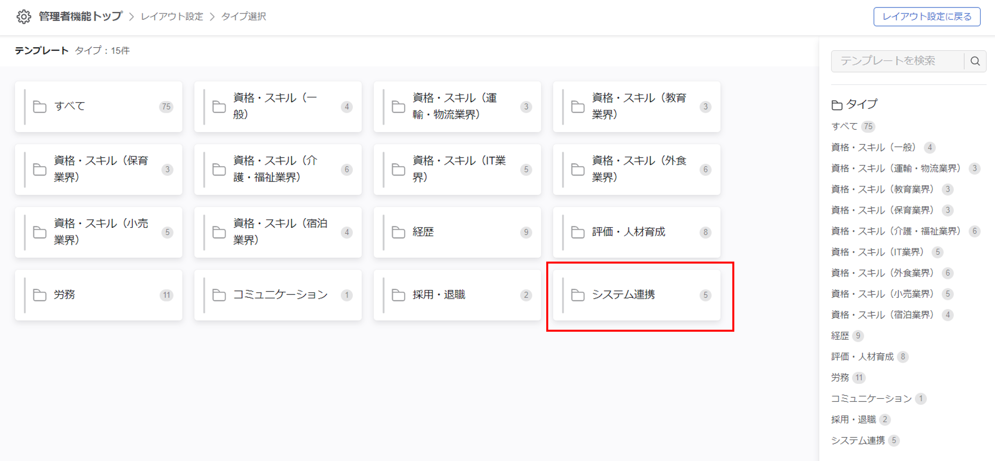
Task: Click the folder icon beside タイプ heading
Action: pyautogui.click(x=837, y=104)
